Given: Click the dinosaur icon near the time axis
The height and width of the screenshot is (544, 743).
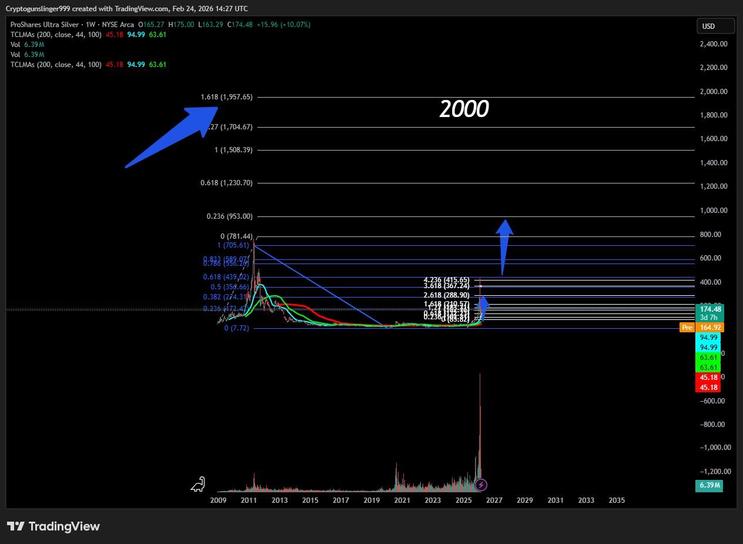Looking at the screenshot, I should click(x=198, y=484).
